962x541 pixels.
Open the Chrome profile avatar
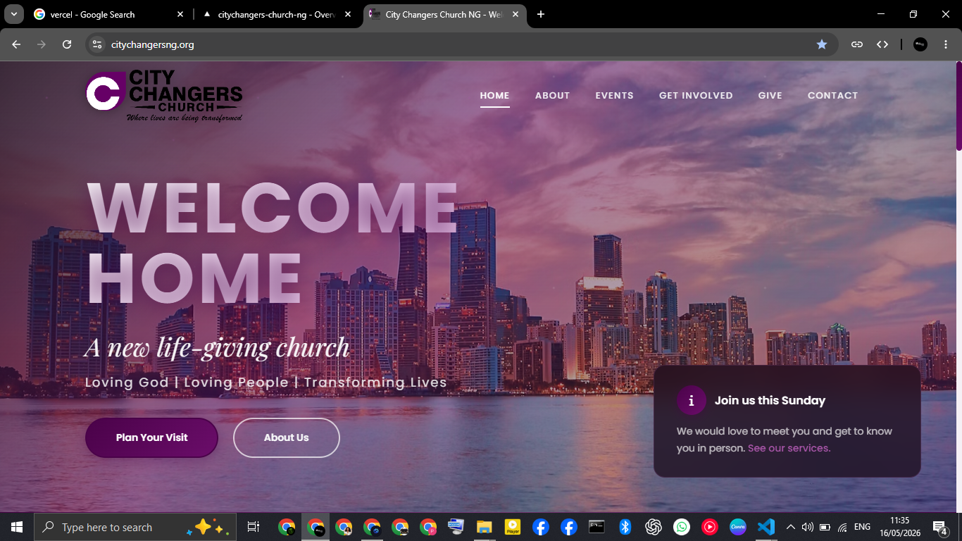(920, 44)
